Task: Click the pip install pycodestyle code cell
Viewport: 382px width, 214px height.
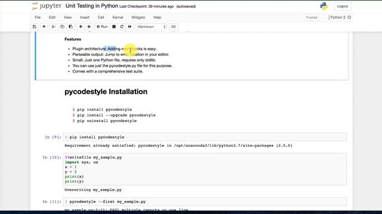Action: [205, 137]
